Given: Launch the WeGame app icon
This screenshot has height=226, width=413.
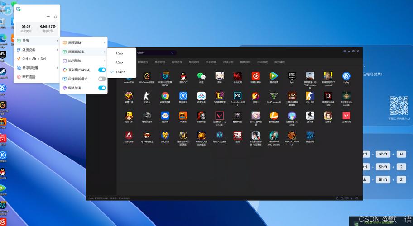Looking at the screenshot, I should tap(147, 76).
